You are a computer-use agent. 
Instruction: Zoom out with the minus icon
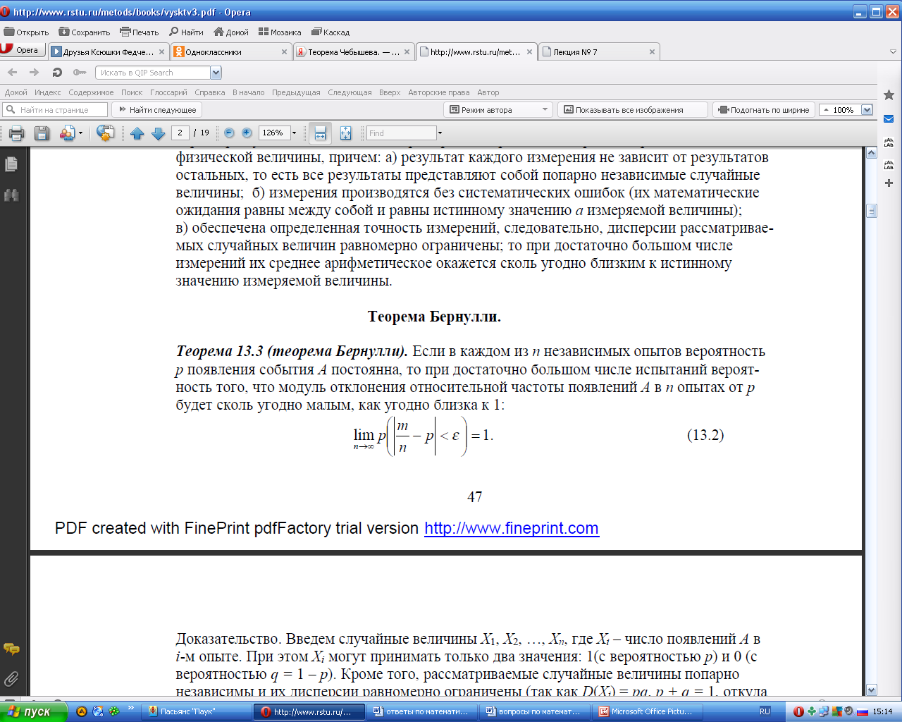coord(229,133)
